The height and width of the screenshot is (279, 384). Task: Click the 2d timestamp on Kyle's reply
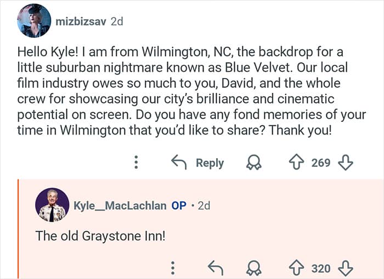click(204, 205)
